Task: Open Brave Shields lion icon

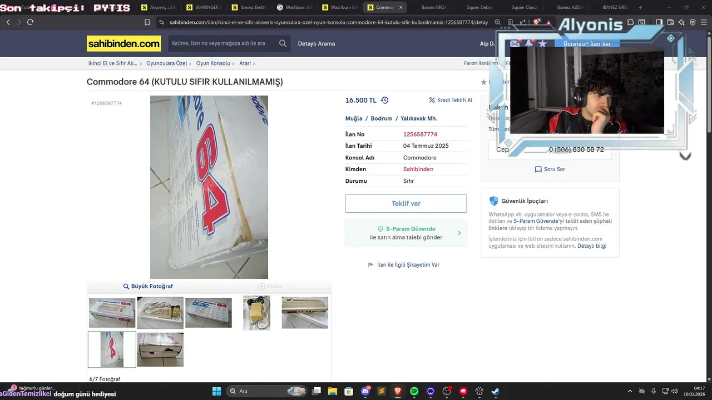Action: (x=536, y=22)
